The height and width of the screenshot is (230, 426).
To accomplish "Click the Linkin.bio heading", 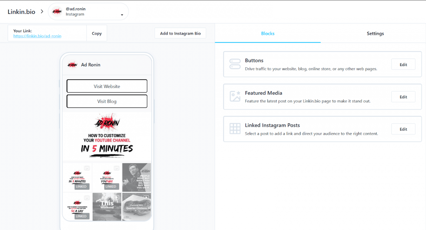I will (21, 12).
